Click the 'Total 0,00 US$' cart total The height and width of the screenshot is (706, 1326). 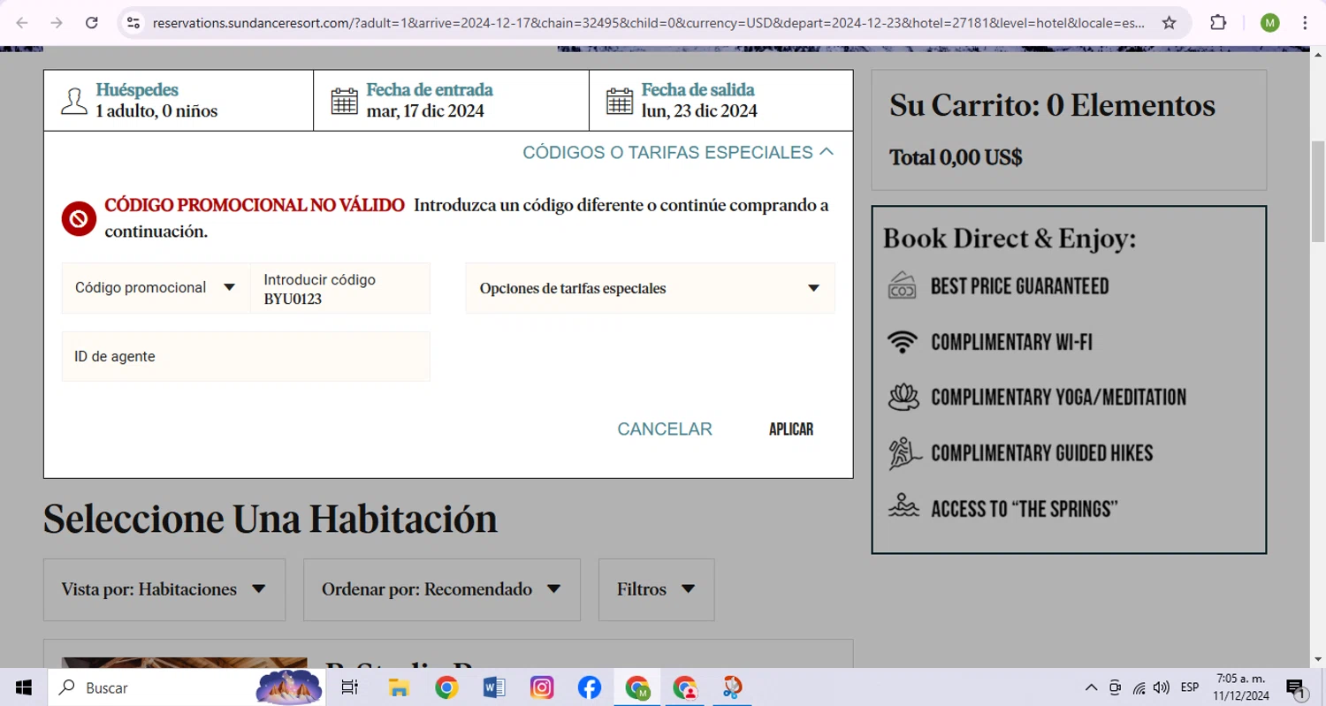pos(956,158)
